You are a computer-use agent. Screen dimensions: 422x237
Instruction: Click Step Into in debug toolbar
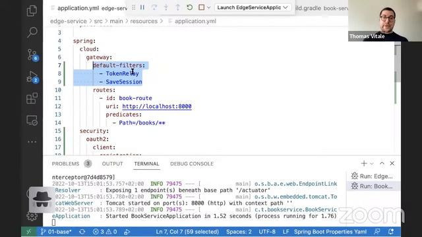[166, 7]
